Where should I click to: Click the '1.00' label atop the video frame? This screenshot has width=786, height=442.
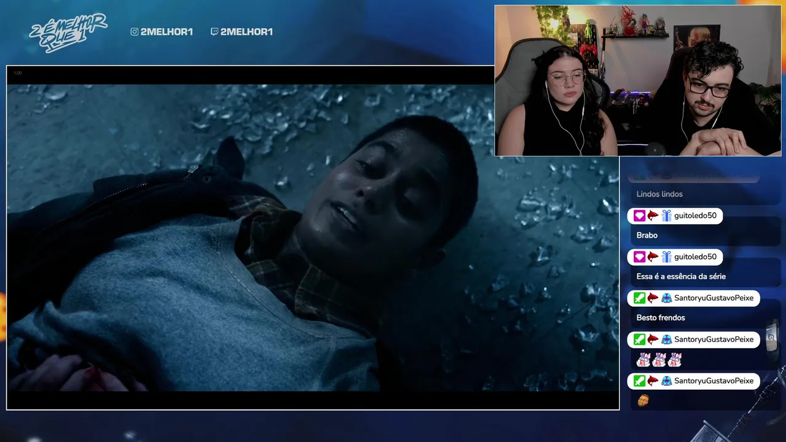[17, 73]
